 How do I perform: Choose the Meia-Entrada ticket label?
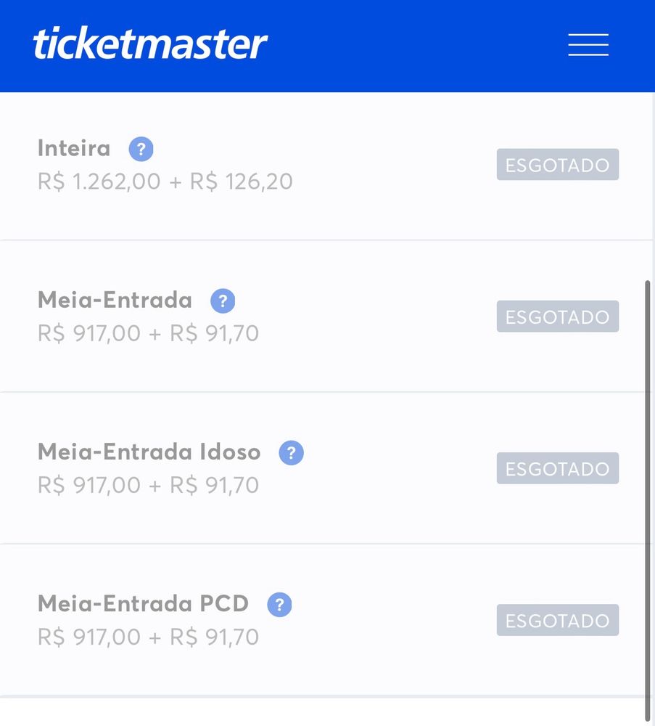115,300
